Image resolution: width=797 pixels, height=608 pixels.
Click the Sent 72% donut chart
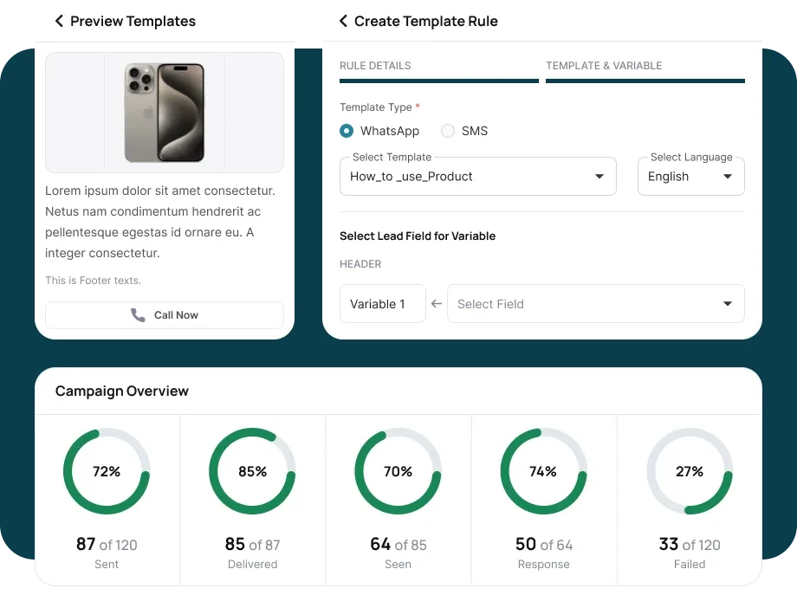pyautogui.click(x=107, y=472)
